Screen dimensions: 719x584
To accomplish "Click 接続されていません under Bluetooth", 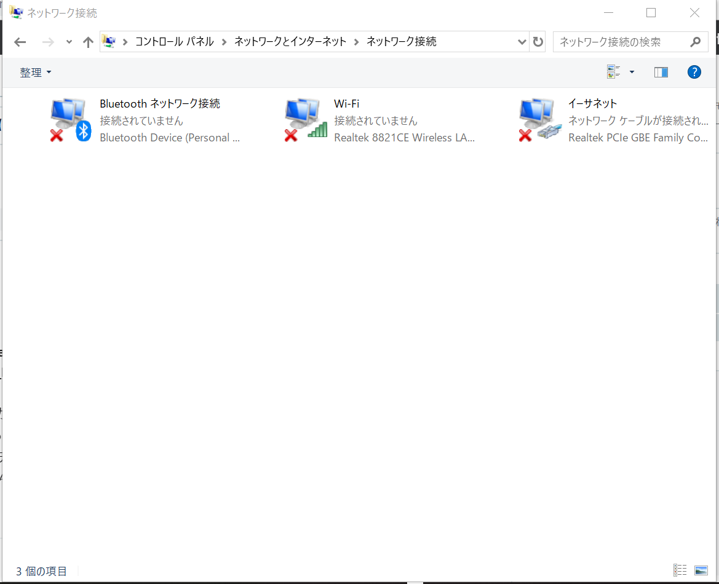I will 141,120.
